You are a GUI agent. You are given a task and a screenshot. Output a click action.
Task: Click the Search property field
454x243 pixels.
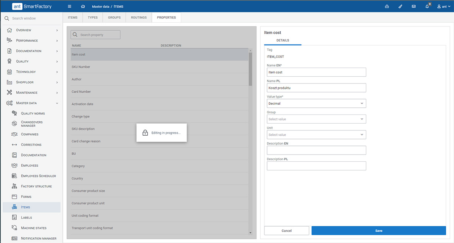tap(95, 35)
